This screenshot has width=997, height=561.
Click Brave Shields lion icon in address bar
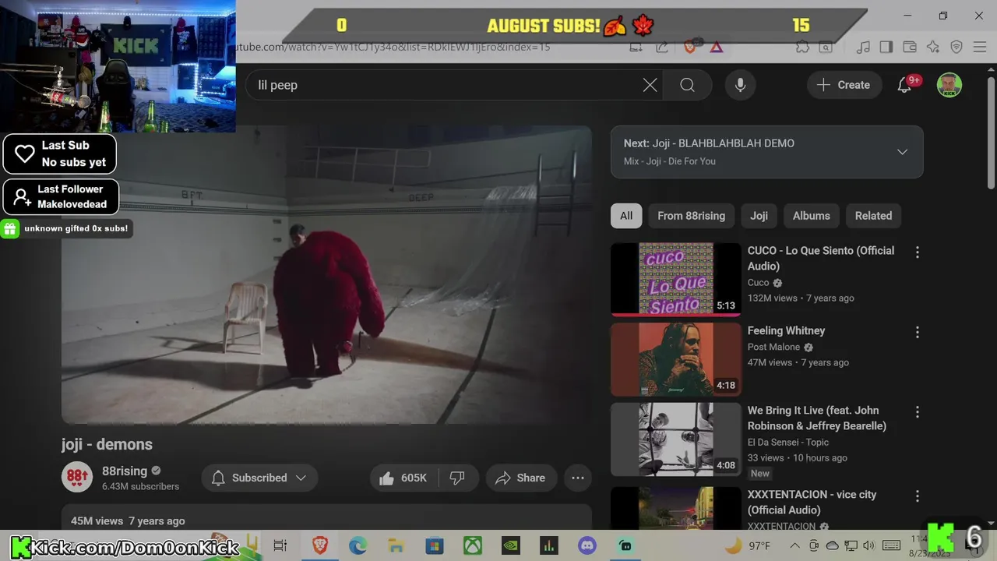tap(689, 47)
